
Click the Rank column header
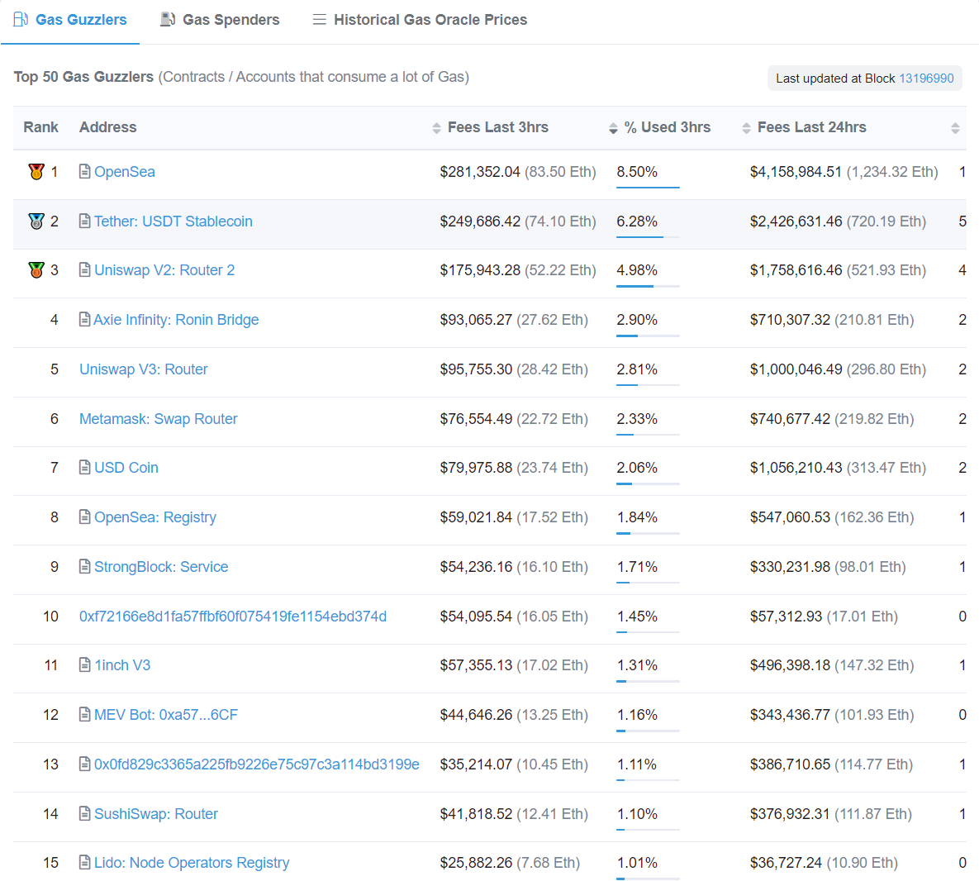click(x=40, y=127)
